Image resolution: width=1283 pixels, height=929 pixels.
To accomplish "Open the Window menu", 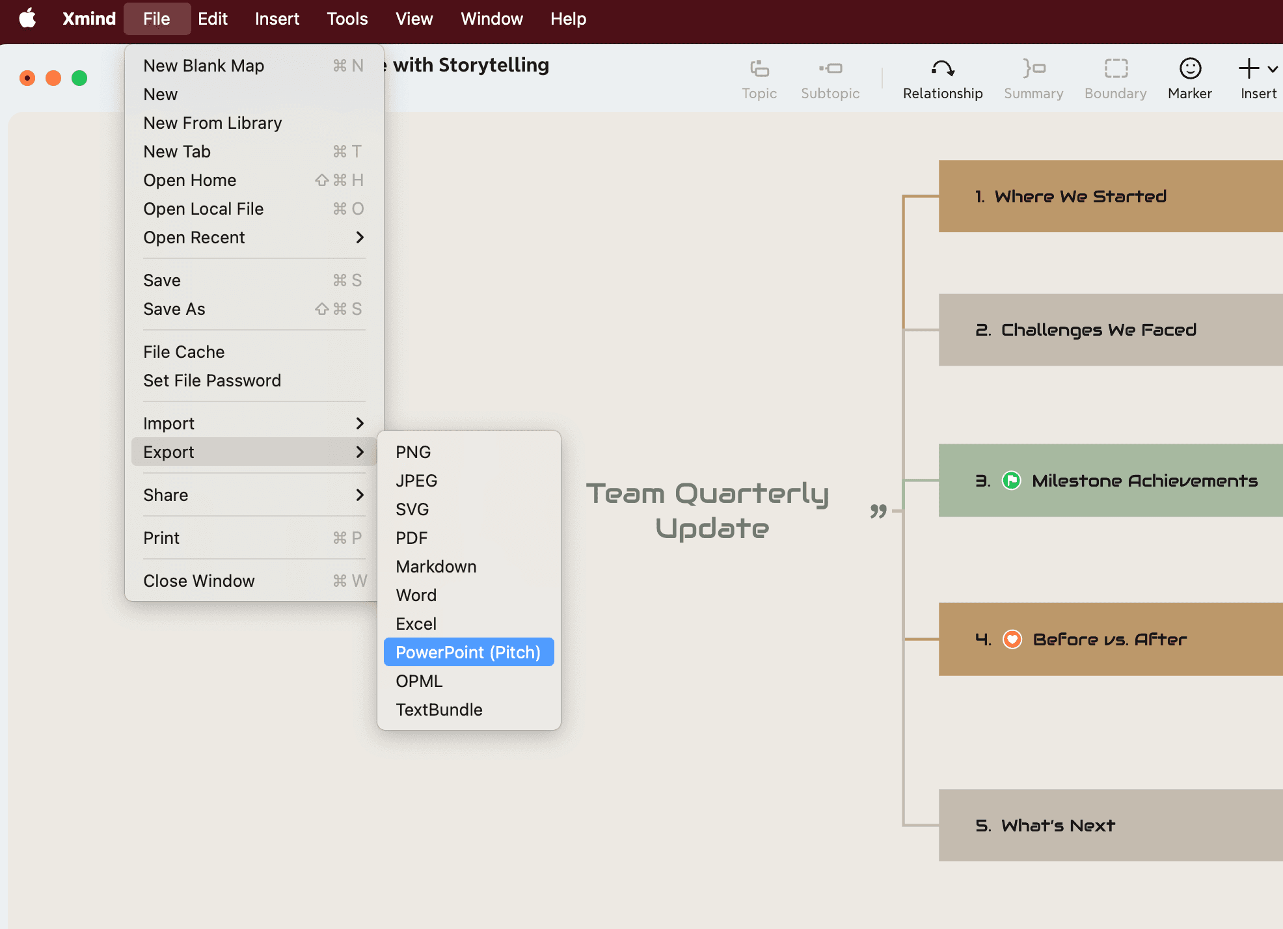I will tap(492, 19).
